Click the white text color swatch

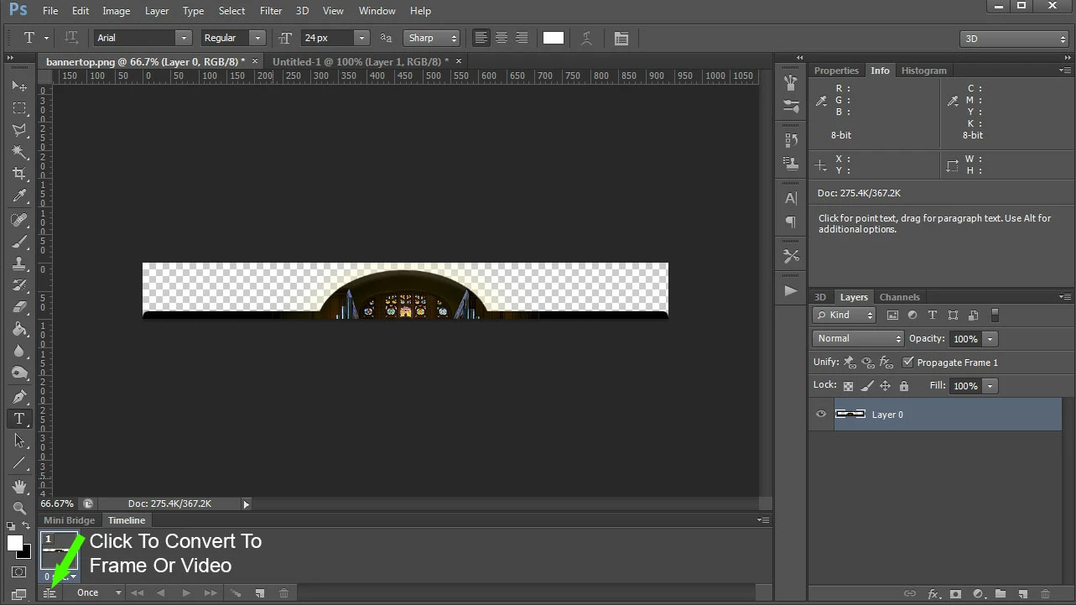[x=554, y=38]
